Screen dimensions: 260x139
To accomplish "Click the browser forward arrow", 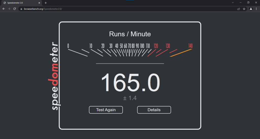I will coord(9,9).
